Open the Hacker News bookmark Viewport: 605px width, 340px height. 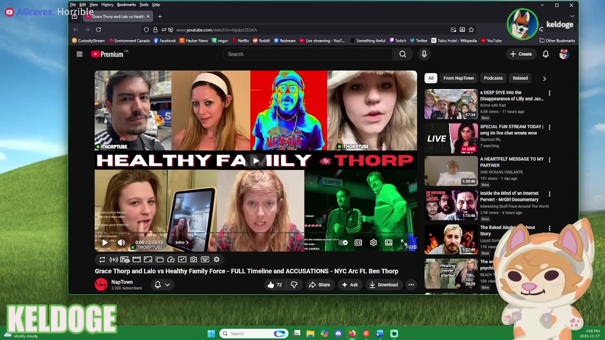coord(193,41)
